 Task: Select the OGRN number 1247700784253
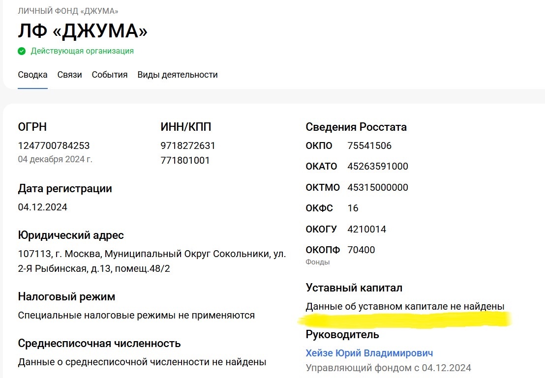tap(54, 145)
